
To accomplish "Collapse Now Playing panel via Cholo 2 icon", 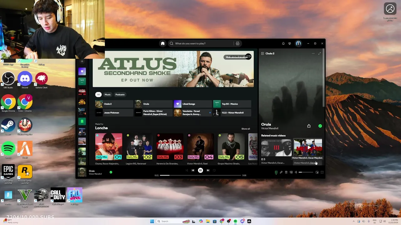I will tap(263, 53).
